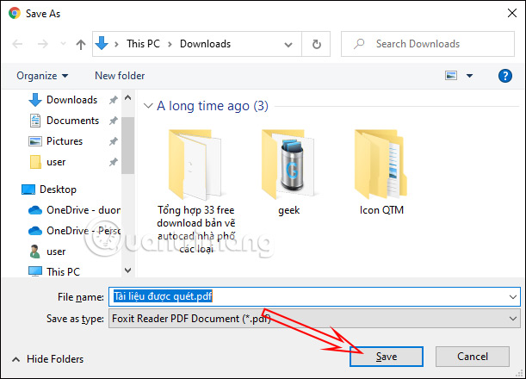
Task: Create a New folder
Action: (120, 76)
